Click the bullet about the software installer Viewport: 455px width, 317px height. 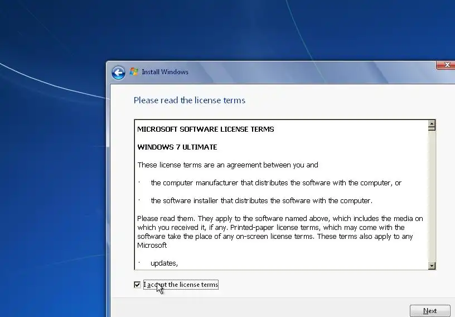pos(262,201)
